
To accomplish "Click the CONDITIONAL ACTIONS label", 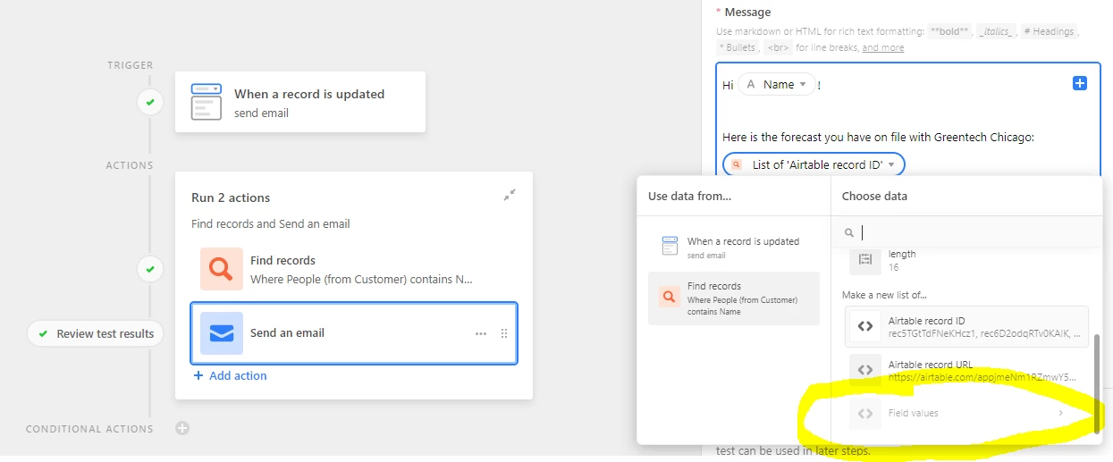I will click(89, 429).
